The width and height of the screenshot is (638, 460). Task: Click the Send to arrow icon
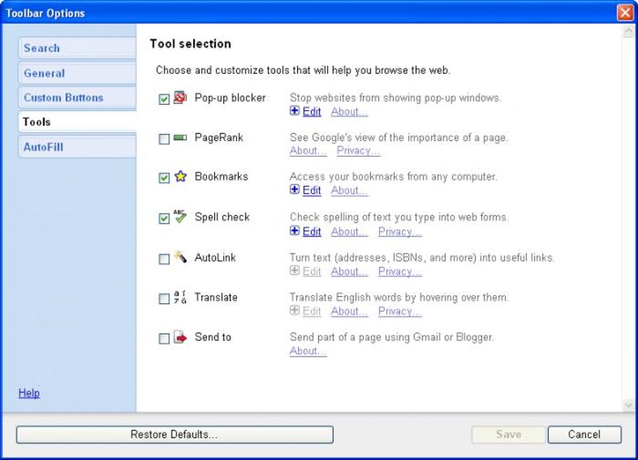click(x=180, y=337)
